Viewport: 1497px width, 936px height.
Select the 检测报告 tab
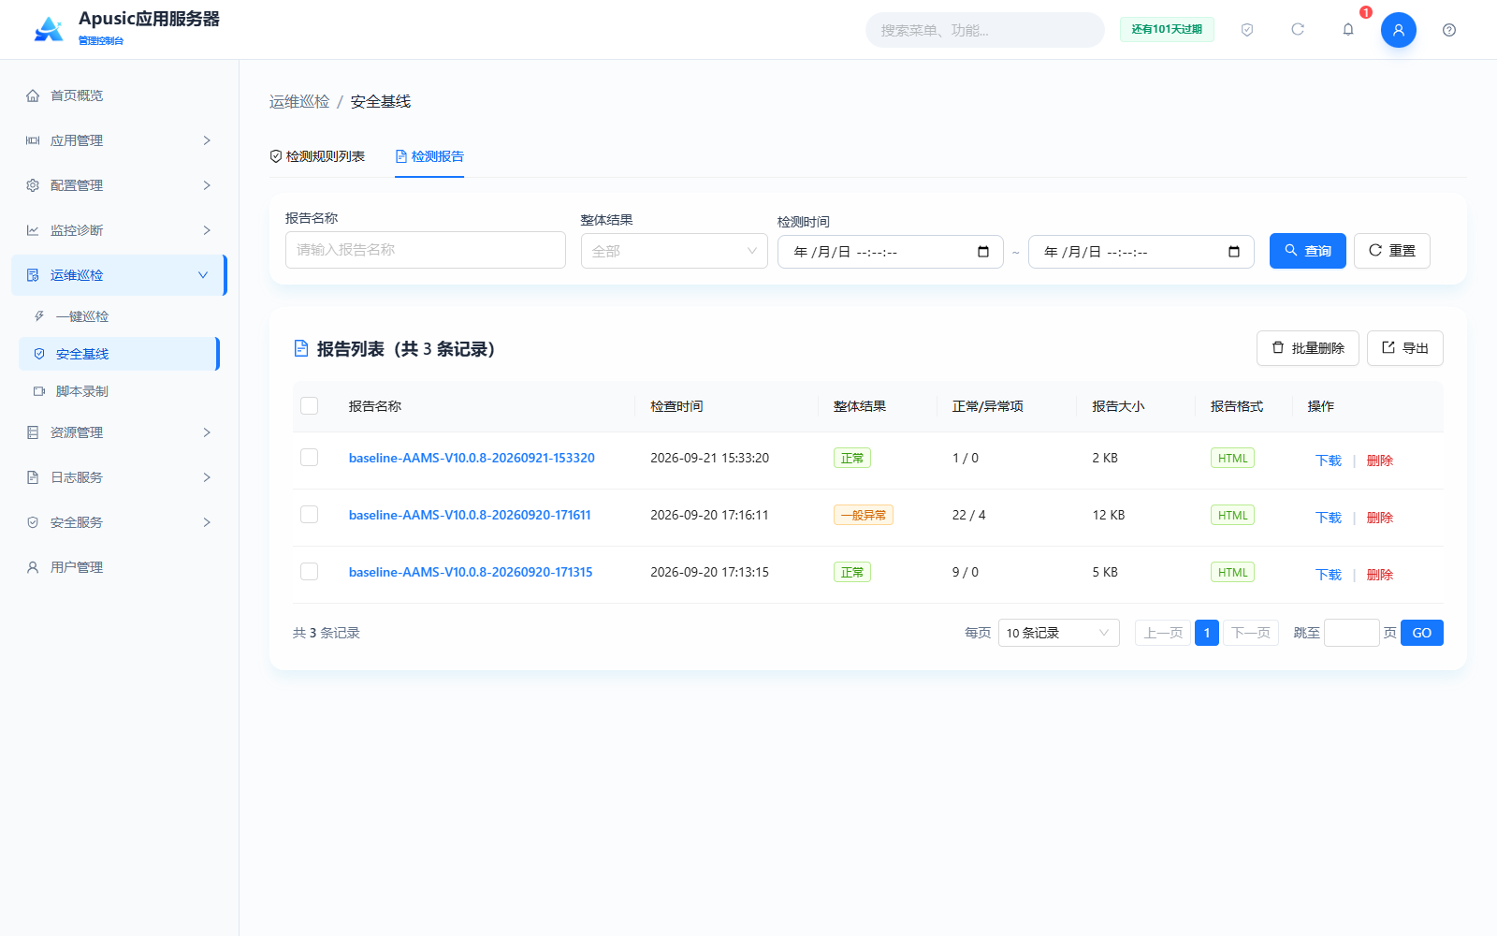pos(429,156)
